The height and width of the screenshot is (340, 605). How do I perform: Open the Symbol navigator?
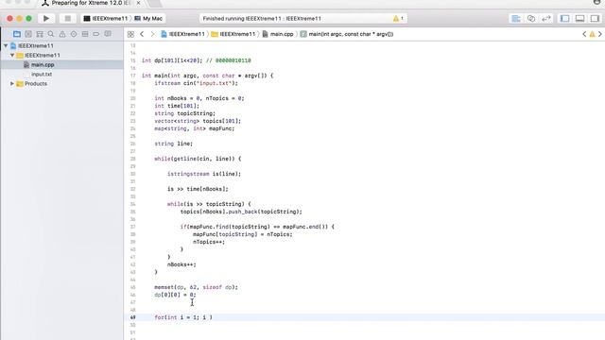coord(40,34)
